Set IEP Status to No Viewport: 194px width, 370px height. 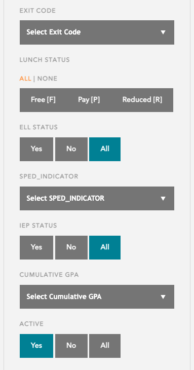71,247
